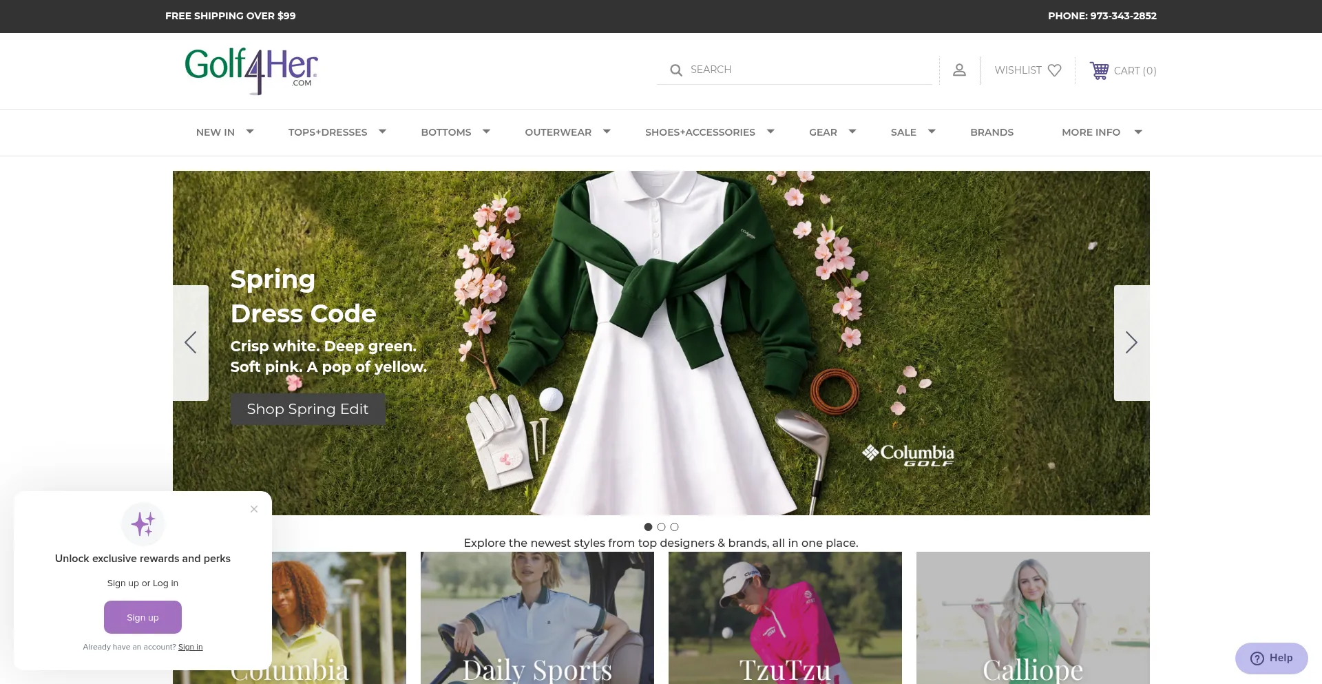Close the rewards popup

point(254,509)
